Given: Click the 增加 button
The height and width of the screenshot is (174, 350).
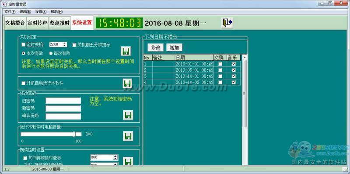Looking at the screenshot, I should click(174, 47).
